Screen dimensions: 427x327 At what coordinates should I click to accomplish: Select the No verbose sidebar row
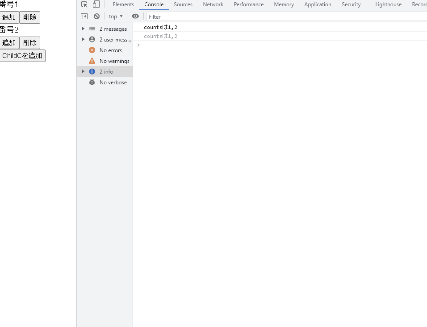pyautogui.click(x=105, y=82)
